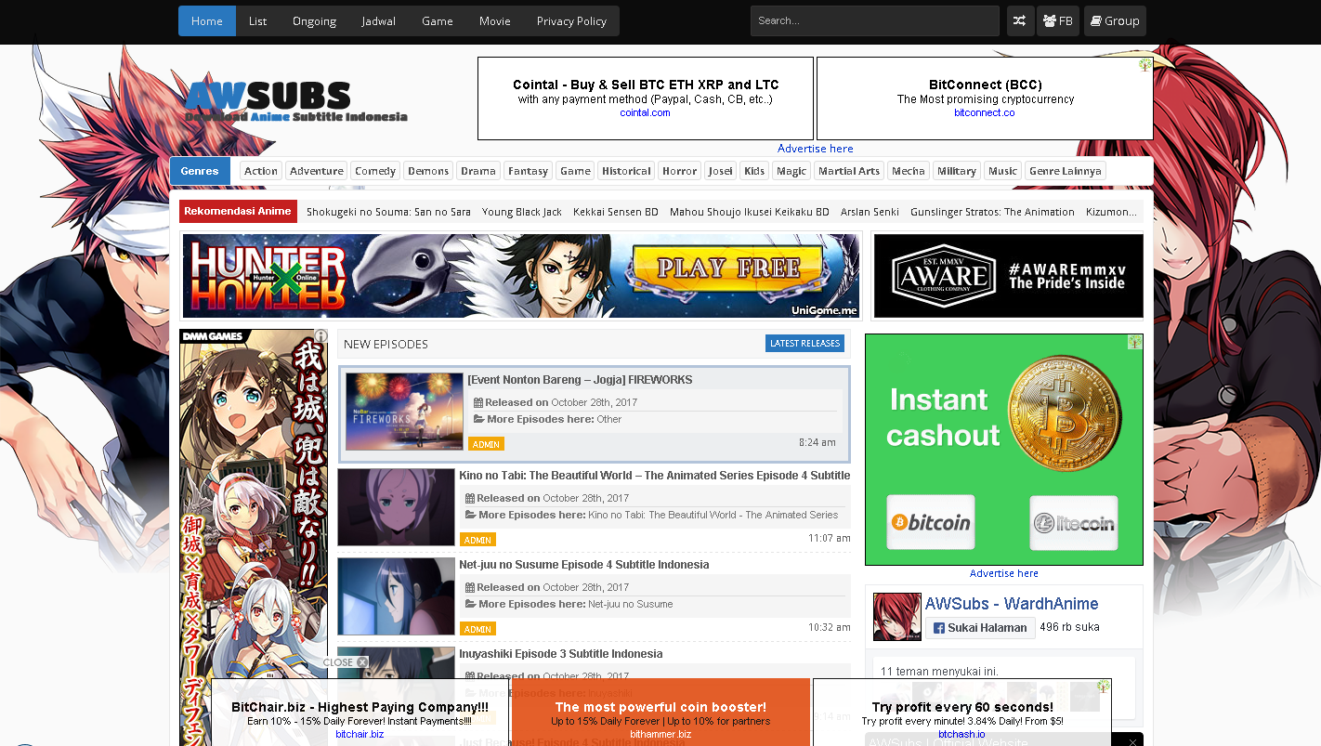Select the Action genre tag
Viewport: 1321px width, 746px height.
261,171
